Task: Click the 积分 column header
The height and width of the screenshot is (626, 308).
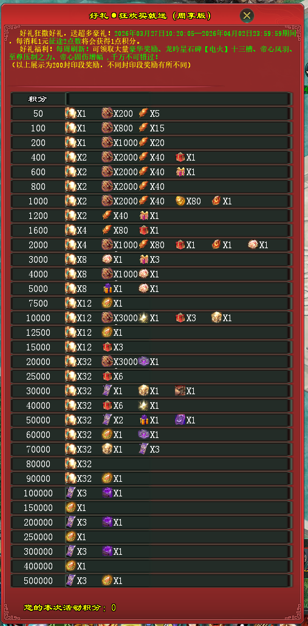Action: coord(38,99)
